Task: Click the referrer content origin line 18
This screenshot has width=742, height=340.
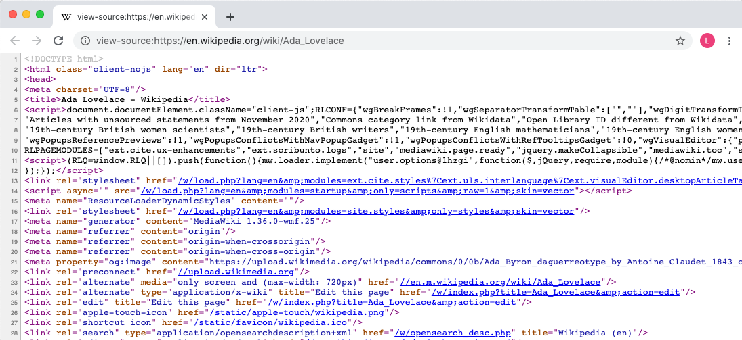Action: (x=129, y=231)
